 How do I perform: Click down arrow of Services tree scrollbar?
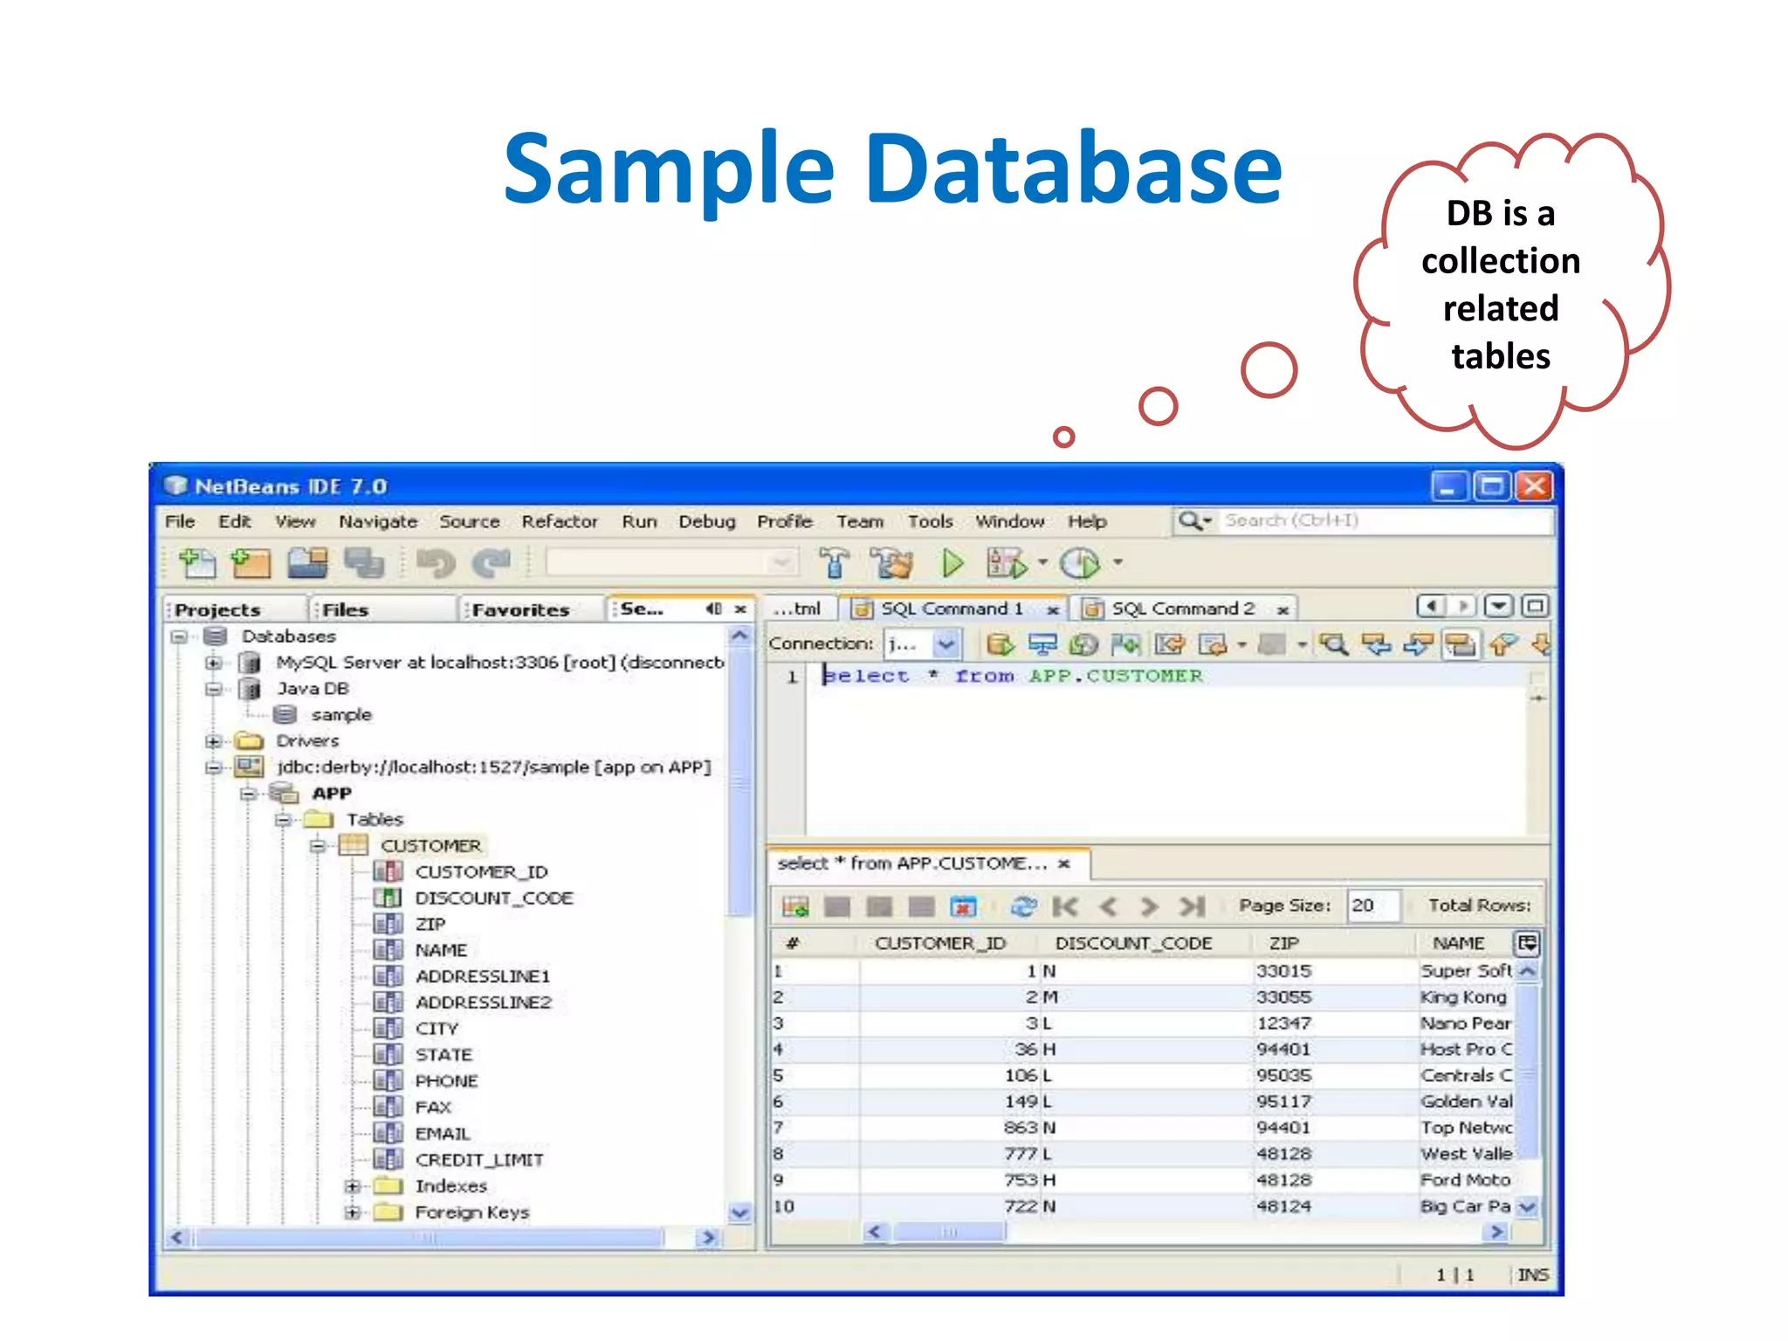pos(739,1213)
